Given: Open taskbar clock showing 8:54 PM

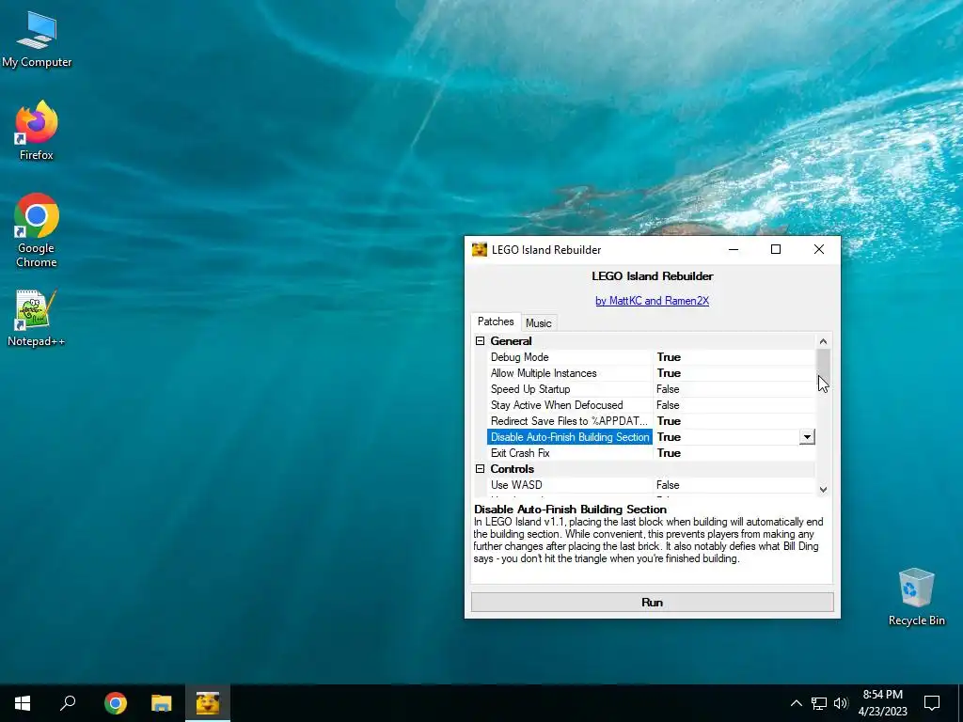Looking at the screenshot, I should click(882, 703).
